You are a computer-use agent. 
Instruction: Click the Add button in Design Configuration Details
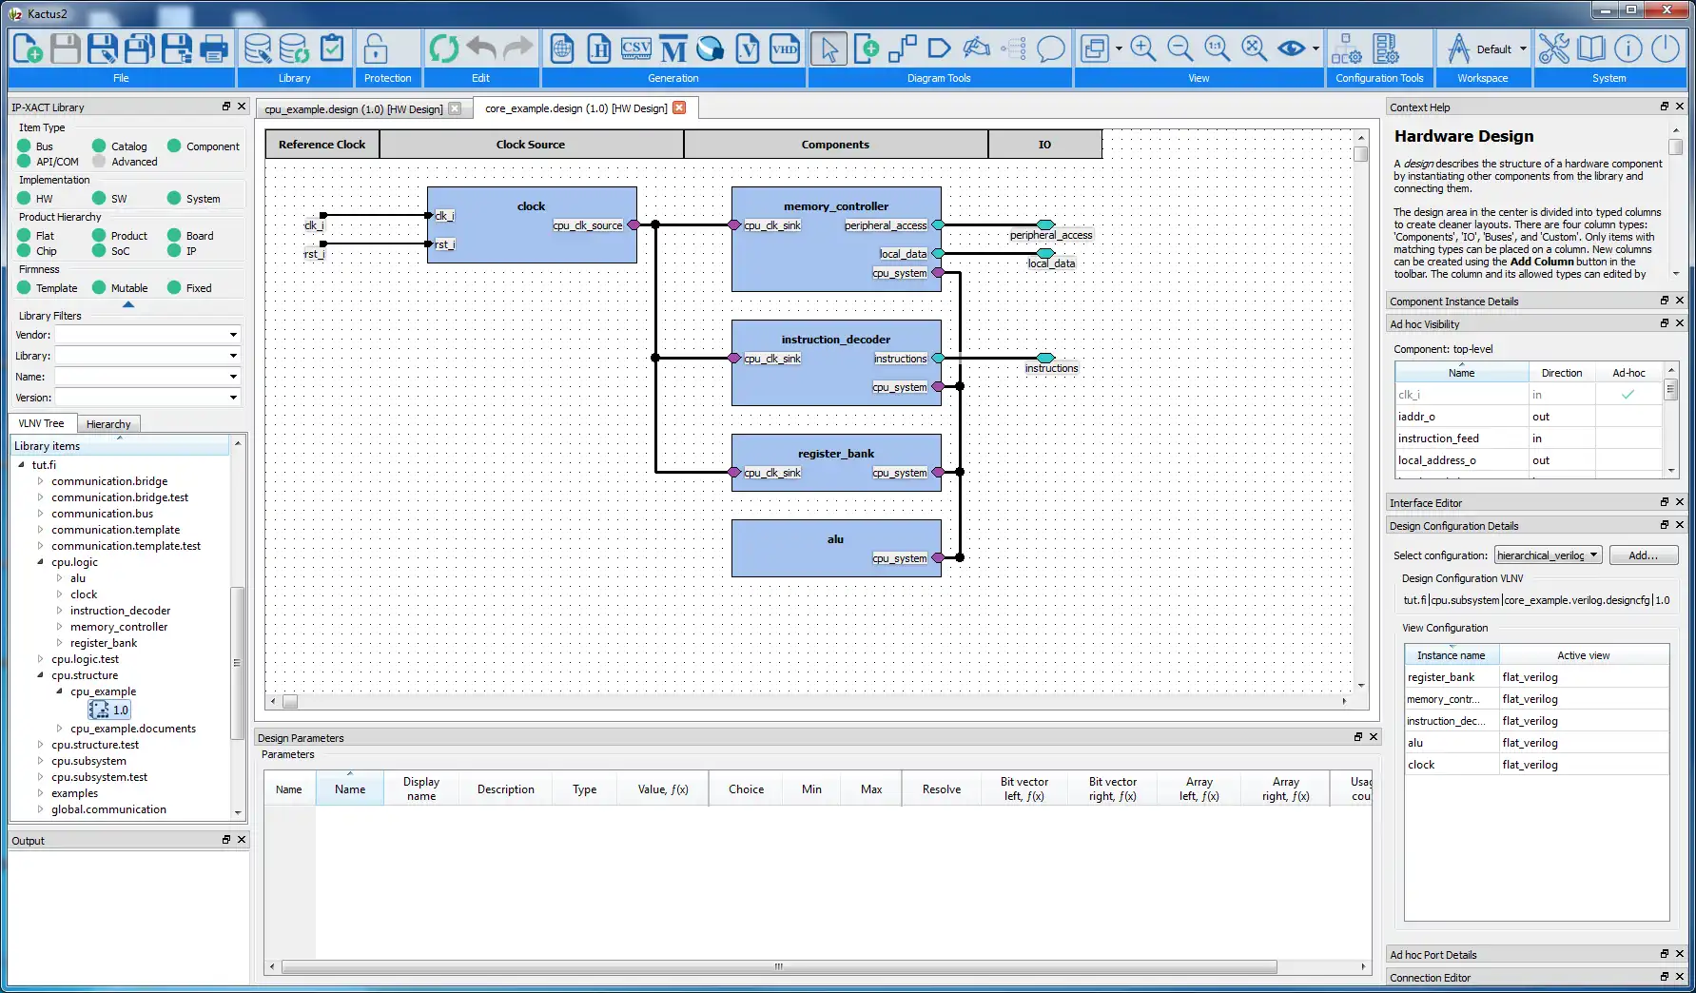1644,555
